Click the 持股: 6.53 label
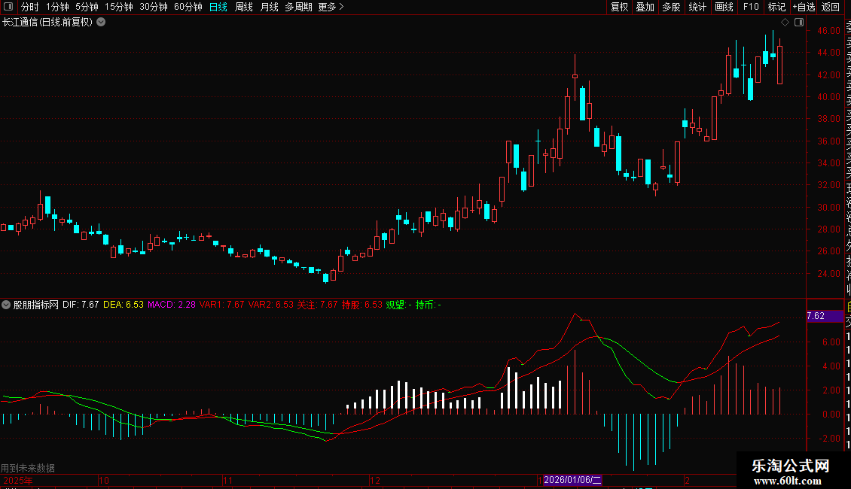This screenshot has height=489, width=851. coord(362,305)
